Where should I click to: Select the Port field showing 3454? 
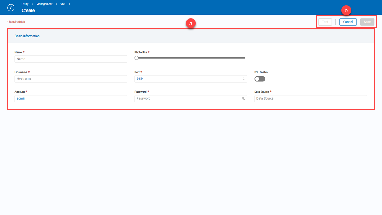[x=187, y=79]
